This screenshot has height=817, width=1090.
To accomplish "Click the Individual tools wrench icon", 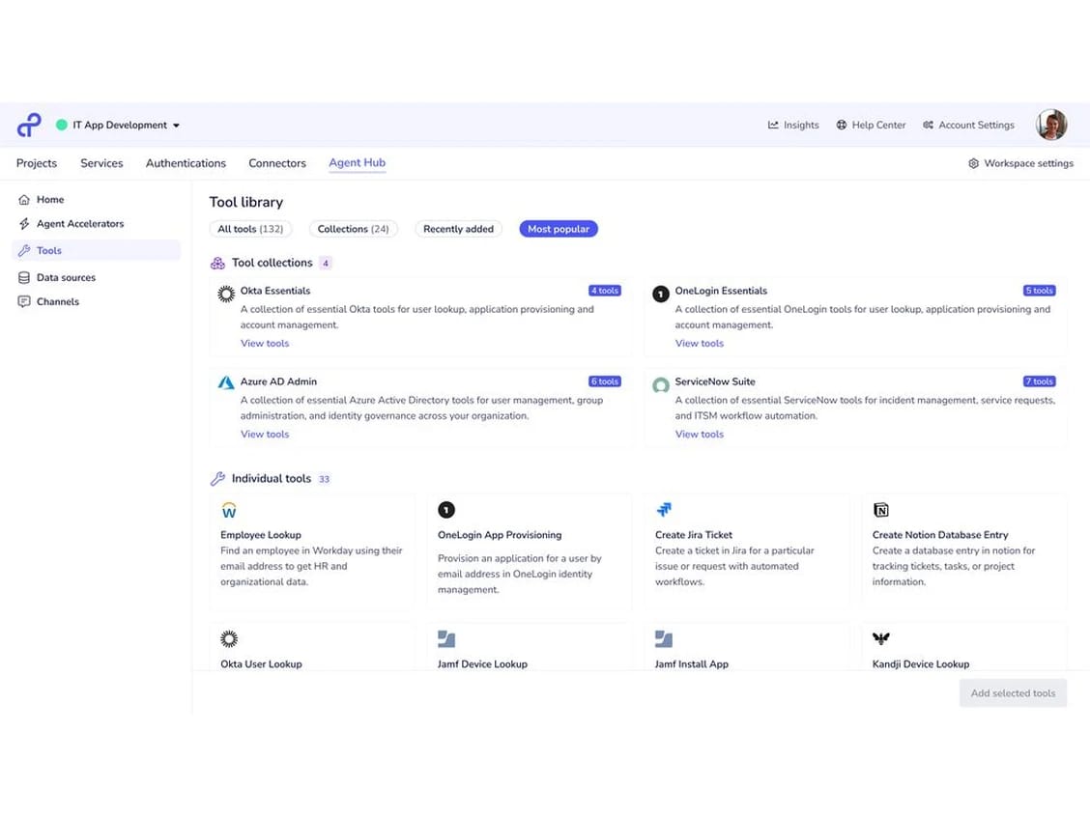I will coord(217,479).
